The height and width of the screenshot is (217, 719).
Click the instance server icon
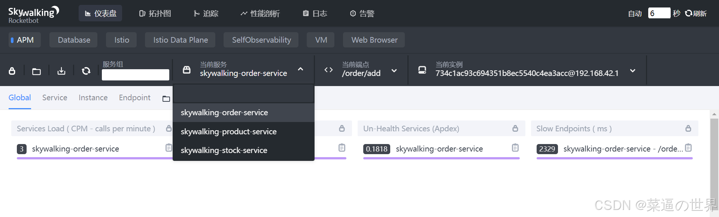click(x=422, y=70)
